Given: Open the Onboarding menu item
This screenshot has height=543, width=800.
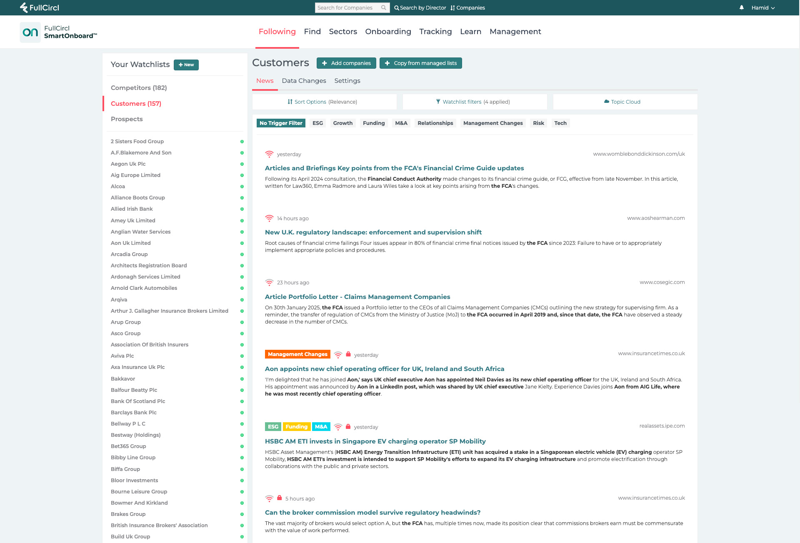Looking at the screenshot, I should coord(388,32).
